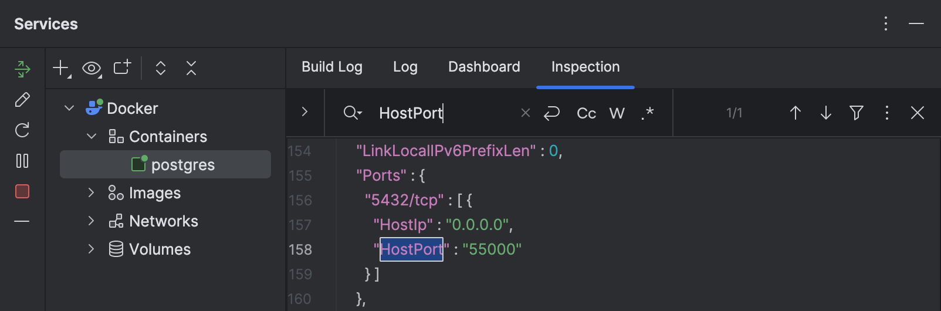
Task: Expand the Volumes tree node
Action: click(x=91, y=249)
